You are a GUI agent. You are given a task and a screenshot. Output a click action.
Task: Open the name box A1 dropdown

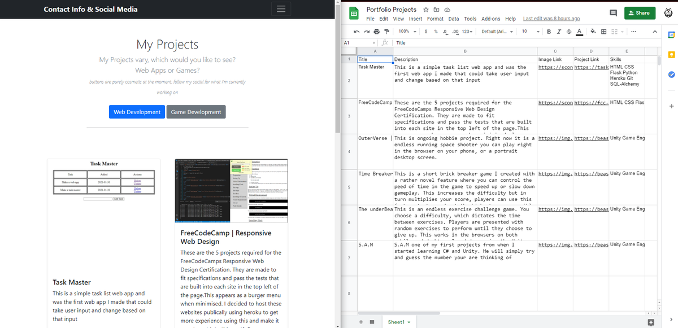pos(374,42)
